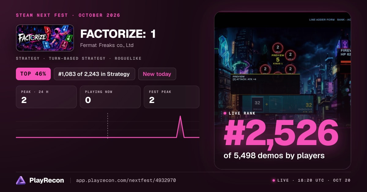Click the yellow 32 result in screenshot
Screen dimensions: 367x192
click(x=309, y=105)
